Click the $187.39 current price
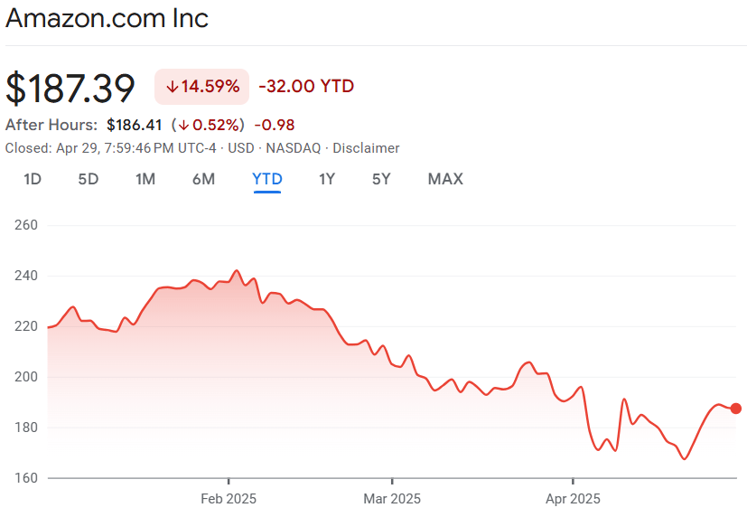Image resolution: width=747 pixels, height=517 pixels. (x=70, y=88)
